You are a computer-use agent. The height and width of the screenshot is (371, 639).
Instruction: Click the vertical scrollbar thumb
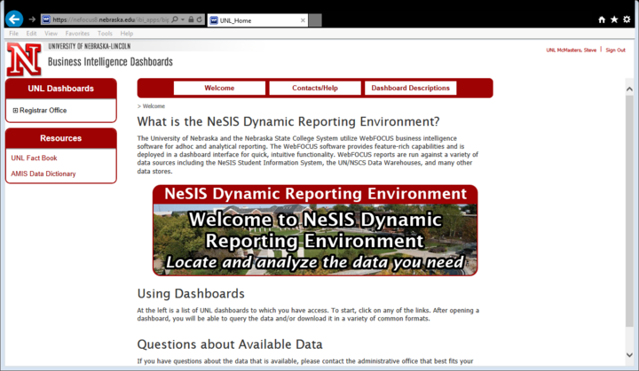[629, 211]
